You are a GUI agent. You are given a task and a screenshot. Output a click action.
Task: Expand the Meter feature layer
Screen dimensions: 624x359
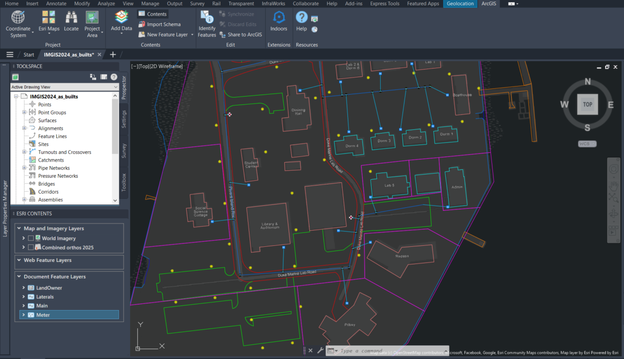tap(23, 314)
